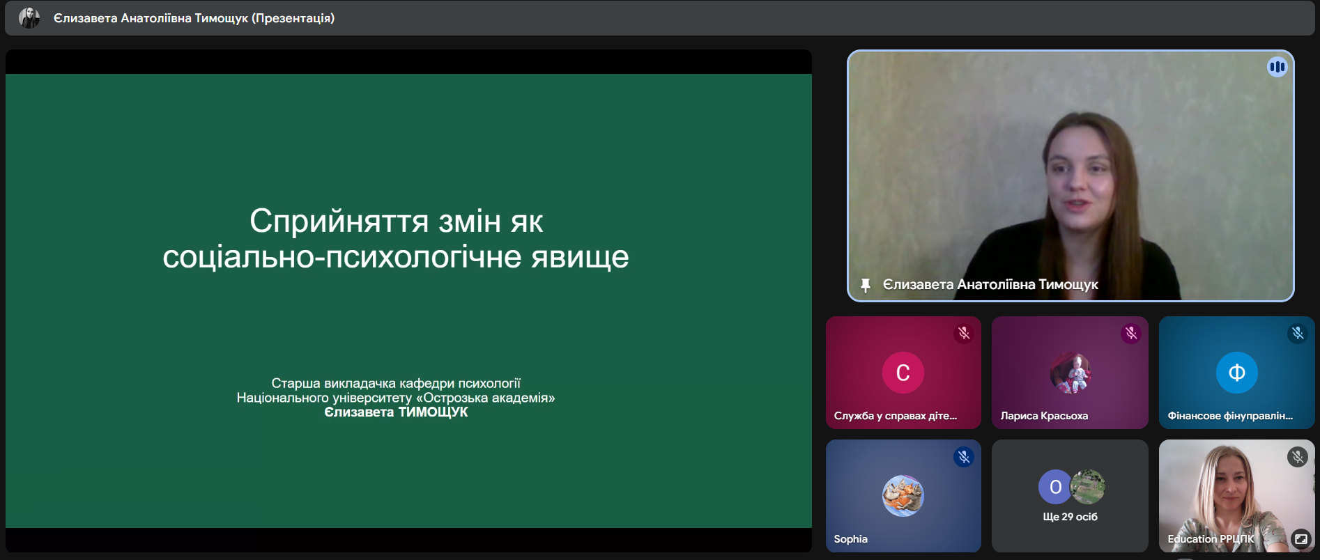Click muted mic icon on Лариса Красьоха tile

click(x=1130, y=334)
